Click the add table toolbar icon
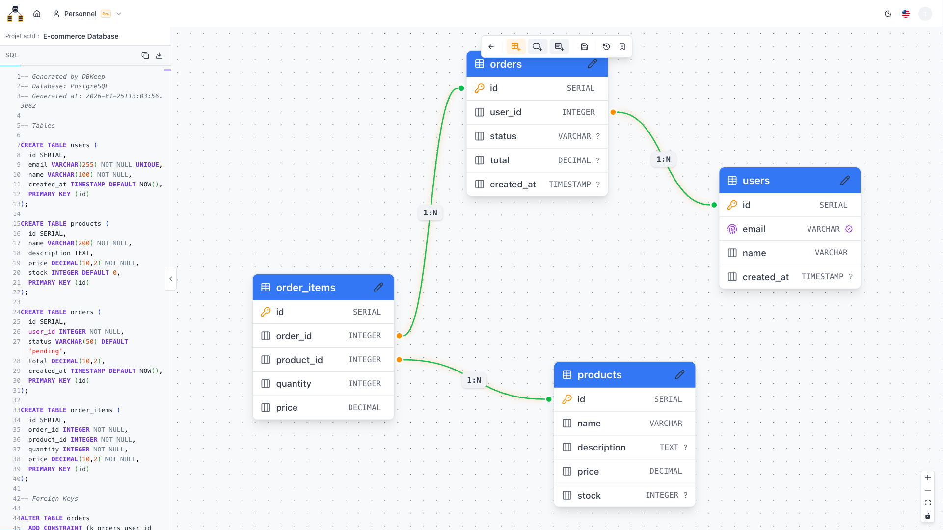 515,47
